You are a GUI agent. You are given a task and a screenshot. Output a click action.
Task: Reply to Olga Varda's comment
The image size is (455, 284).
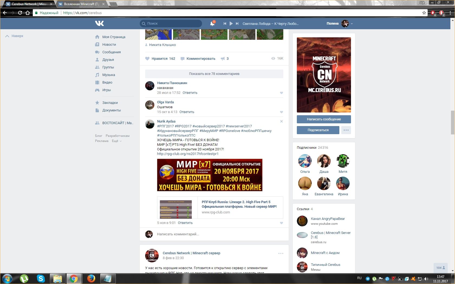tap(187, 112)
